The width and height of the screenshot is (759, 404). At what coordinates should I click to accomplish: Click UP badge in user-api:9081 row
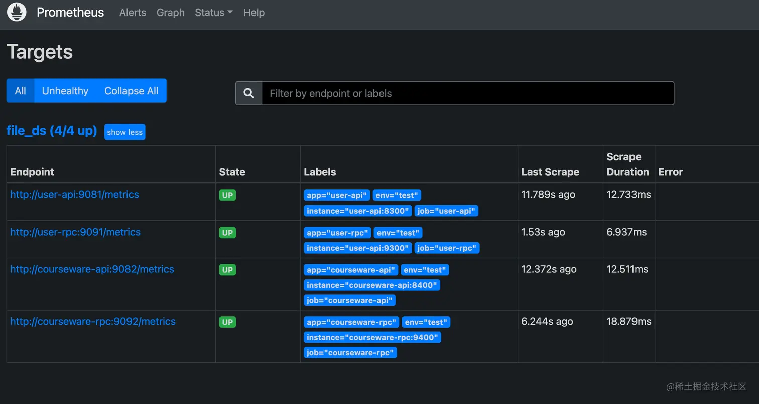click(x=227, y=195)
